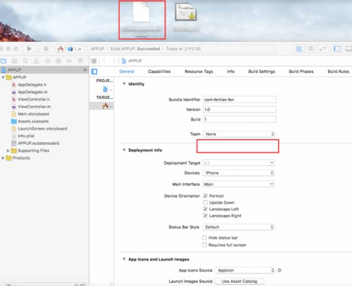Open the Find navigator search icon
The image size is (352, 286).
(x=25, y=61)
